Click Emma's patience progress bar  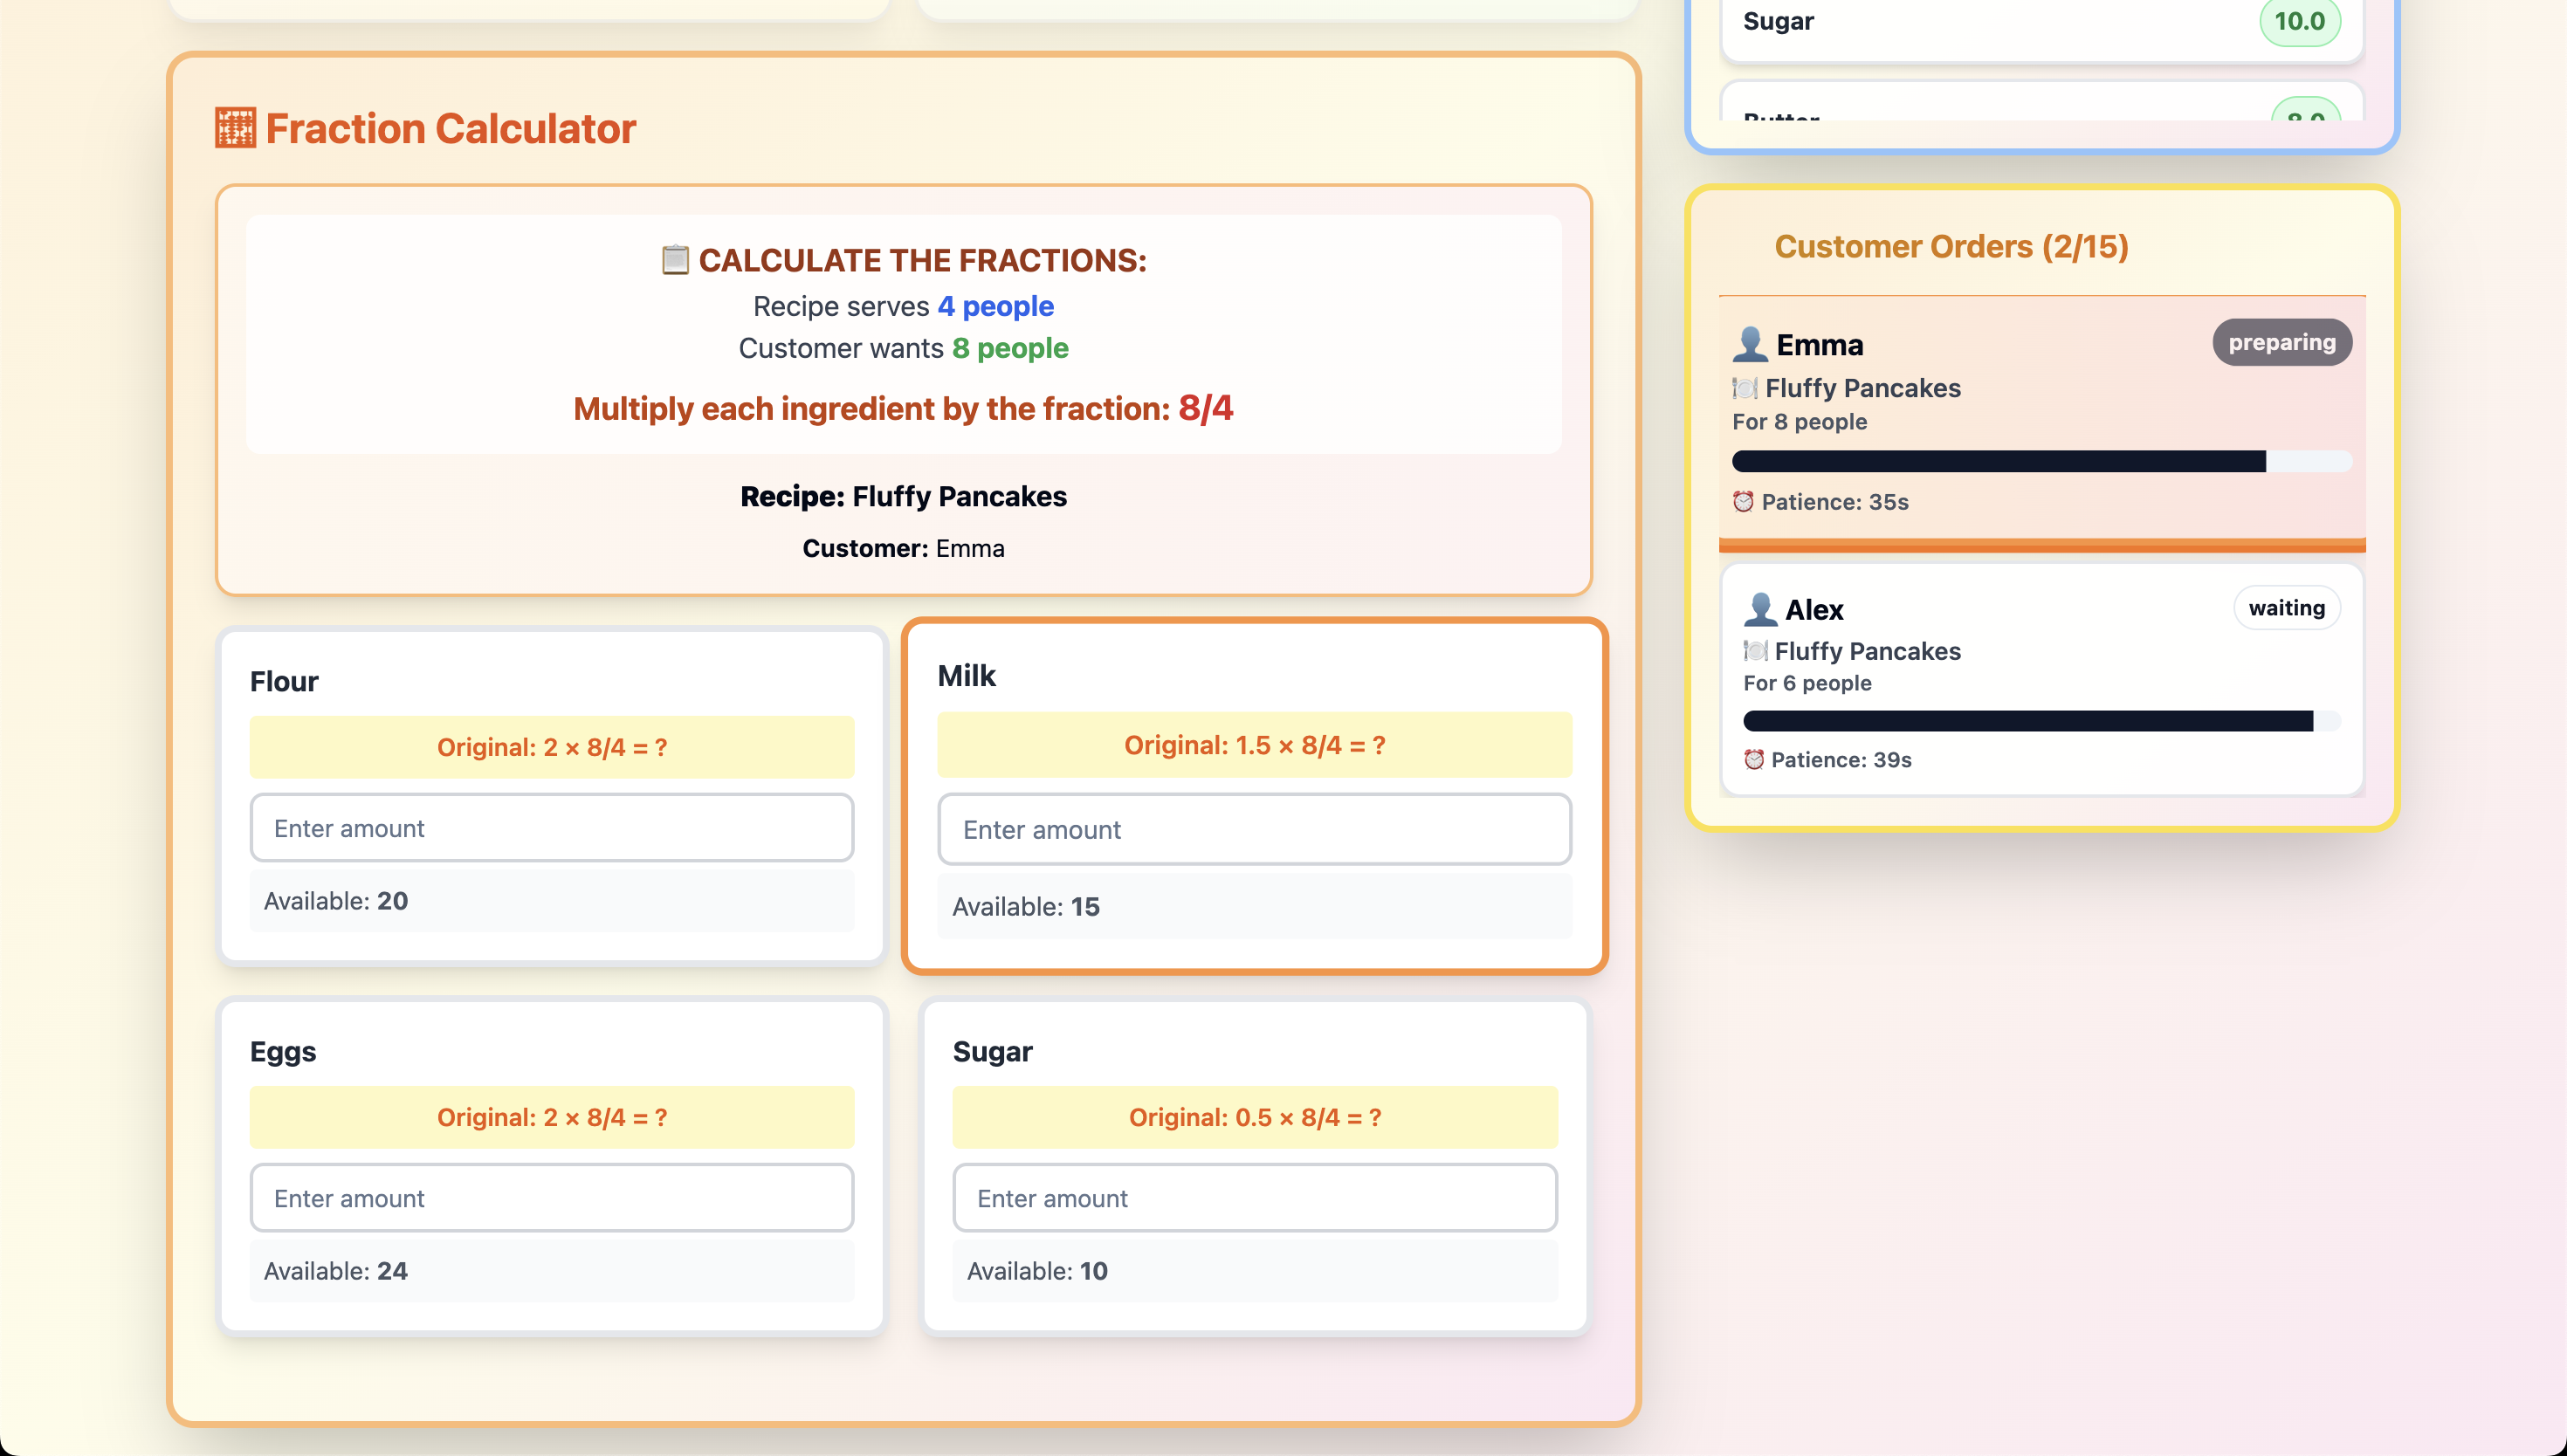pyautogui.click(x=2041, y=461)
